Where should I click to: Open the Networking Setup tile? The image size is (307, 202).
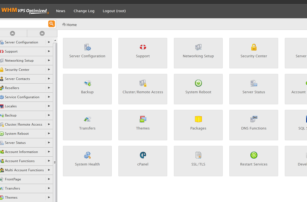tap(198, 53)
